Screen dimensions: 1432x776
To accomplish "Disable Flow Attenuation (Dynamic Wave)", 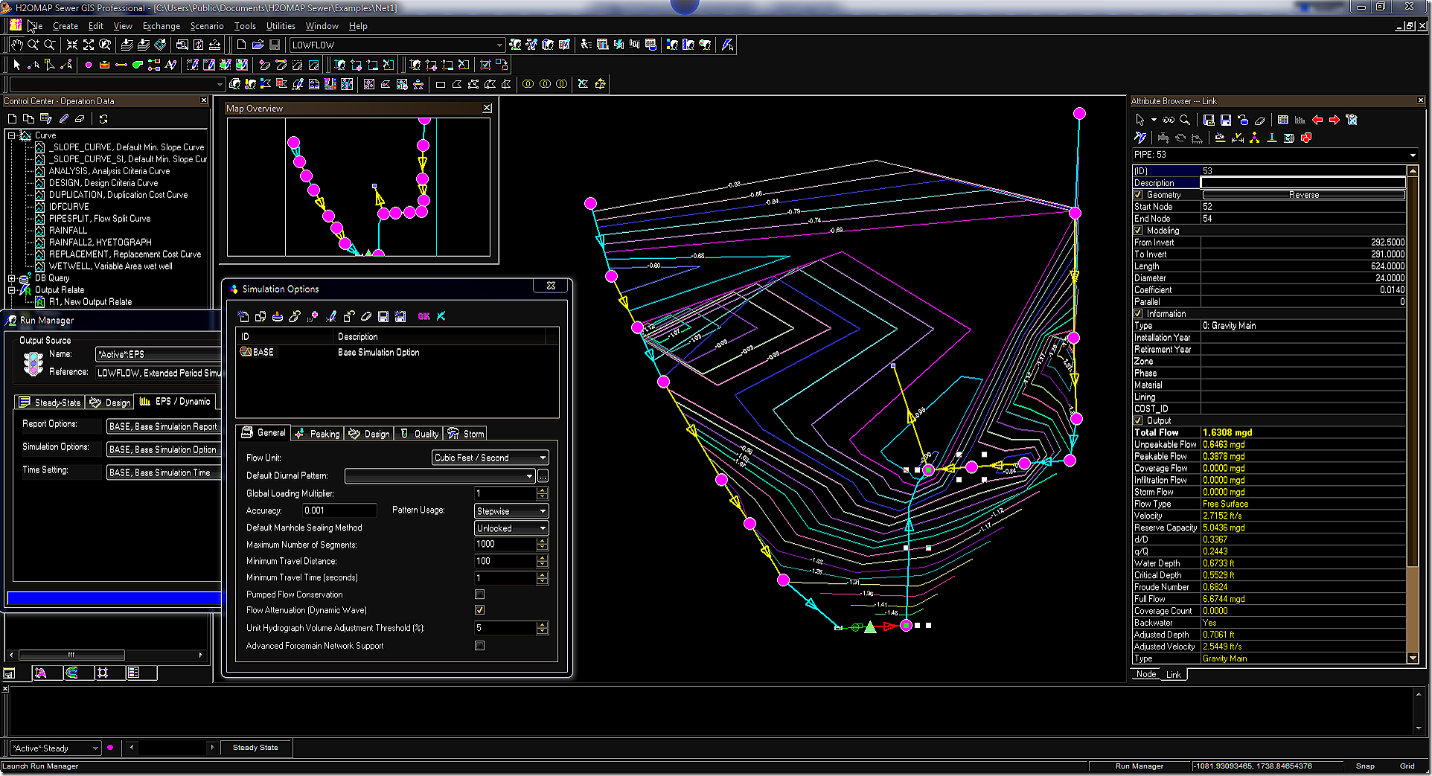I will (x=479, y=609).
